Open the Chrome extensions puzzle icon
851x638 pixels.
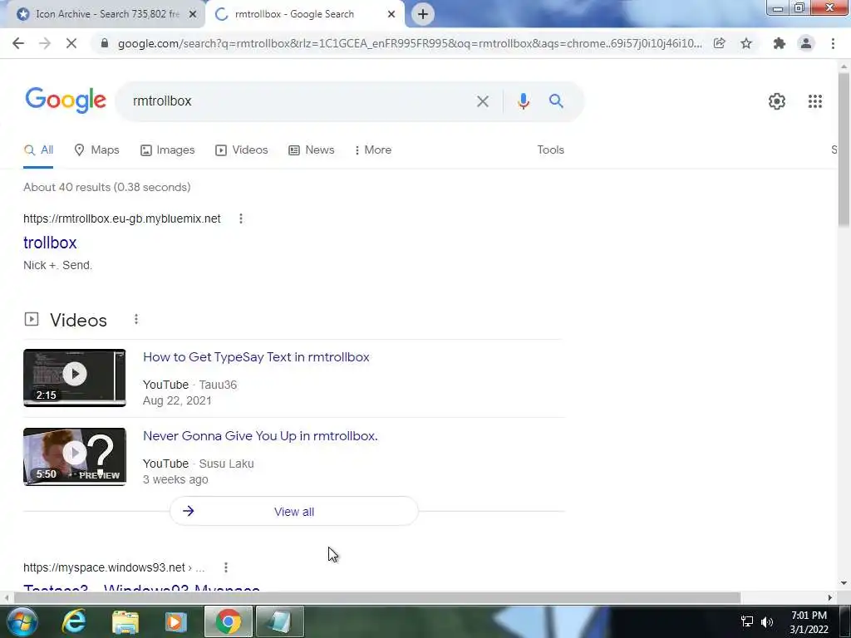point(780,43)
